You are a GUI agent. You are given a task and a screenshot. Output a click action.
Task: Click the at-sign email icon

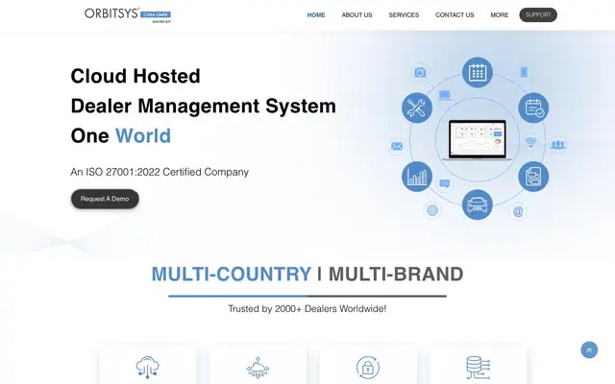point(518,211)
